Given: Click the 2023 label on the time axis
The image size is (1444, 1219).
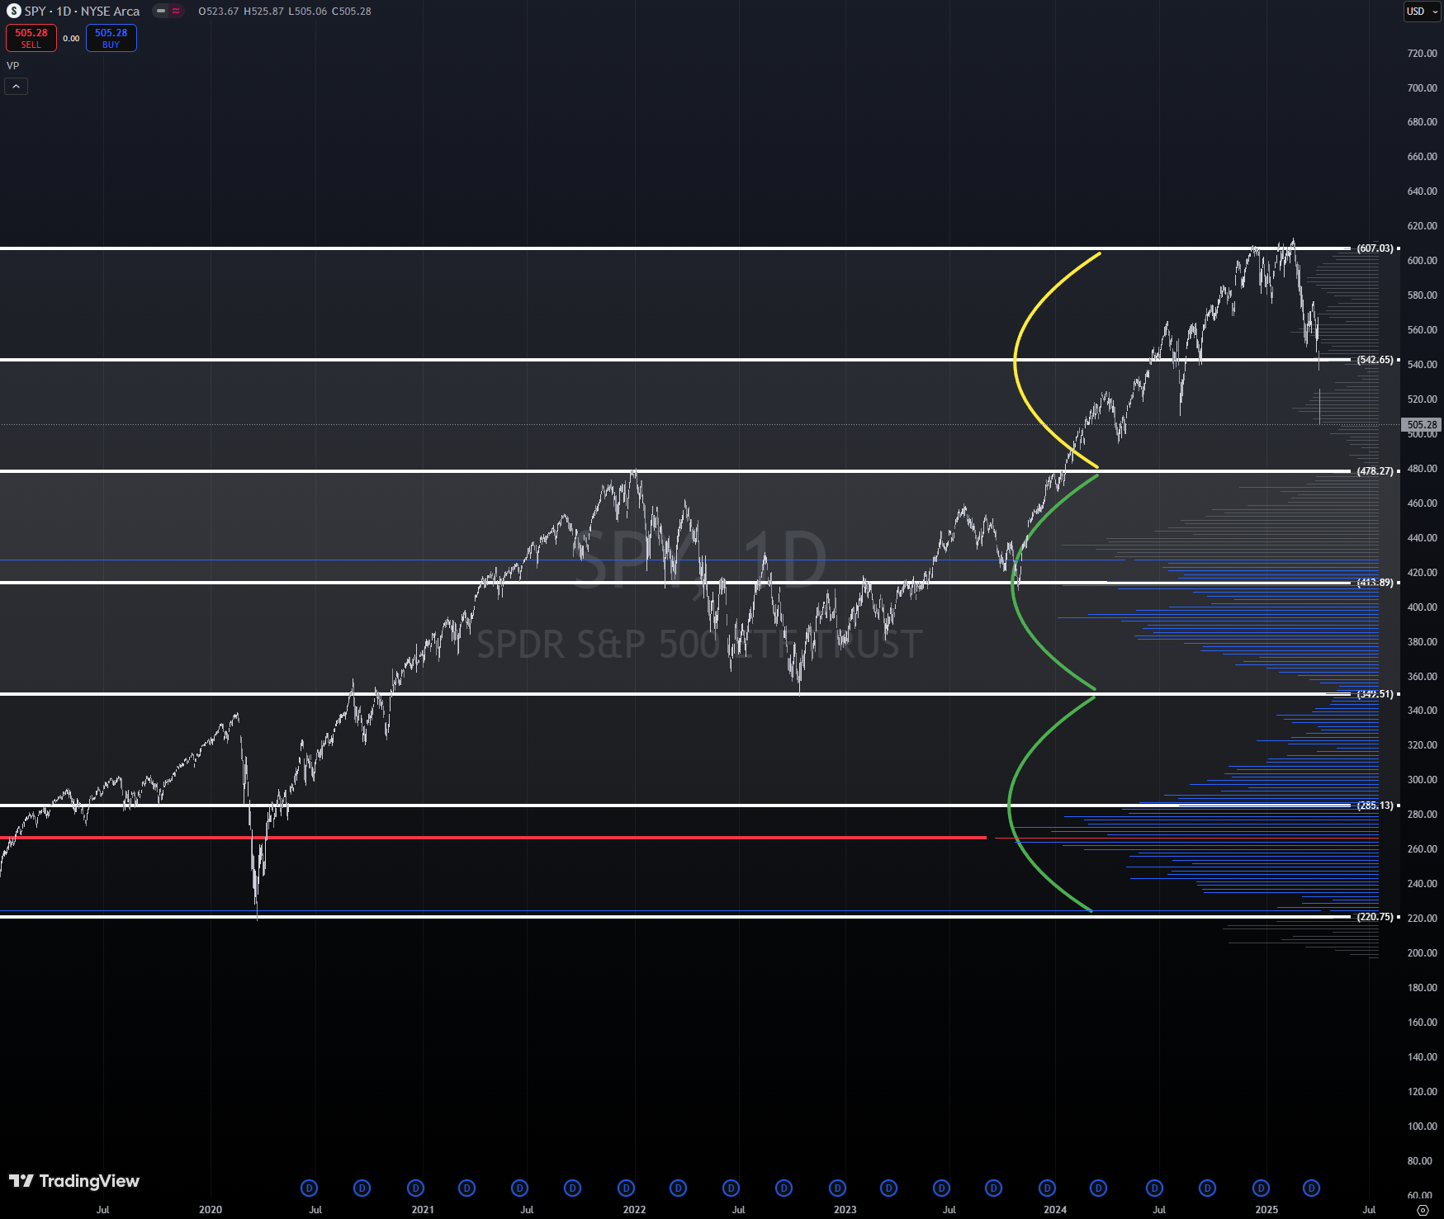Looking at the screenshot, I should [845, 1210].
